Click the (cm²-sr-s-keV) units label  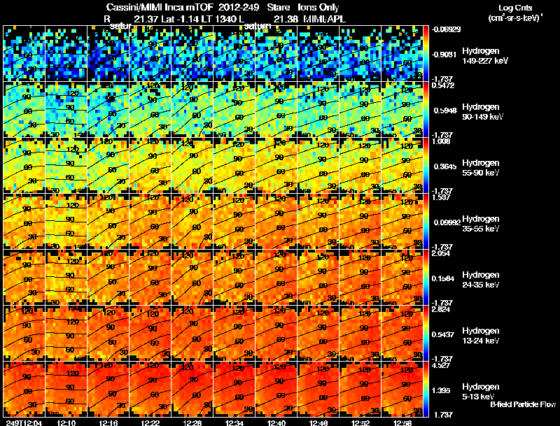pos(515,17)
